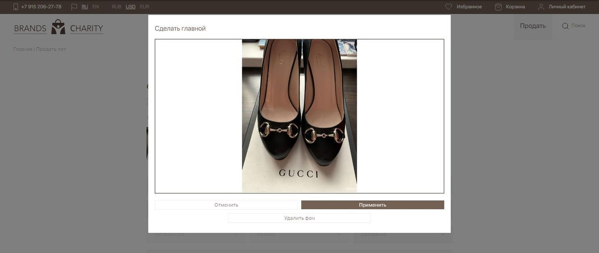This screenshot has height=253, width=599.
Task: Click the Сделать главной dialog title
Action: point(180,29)
